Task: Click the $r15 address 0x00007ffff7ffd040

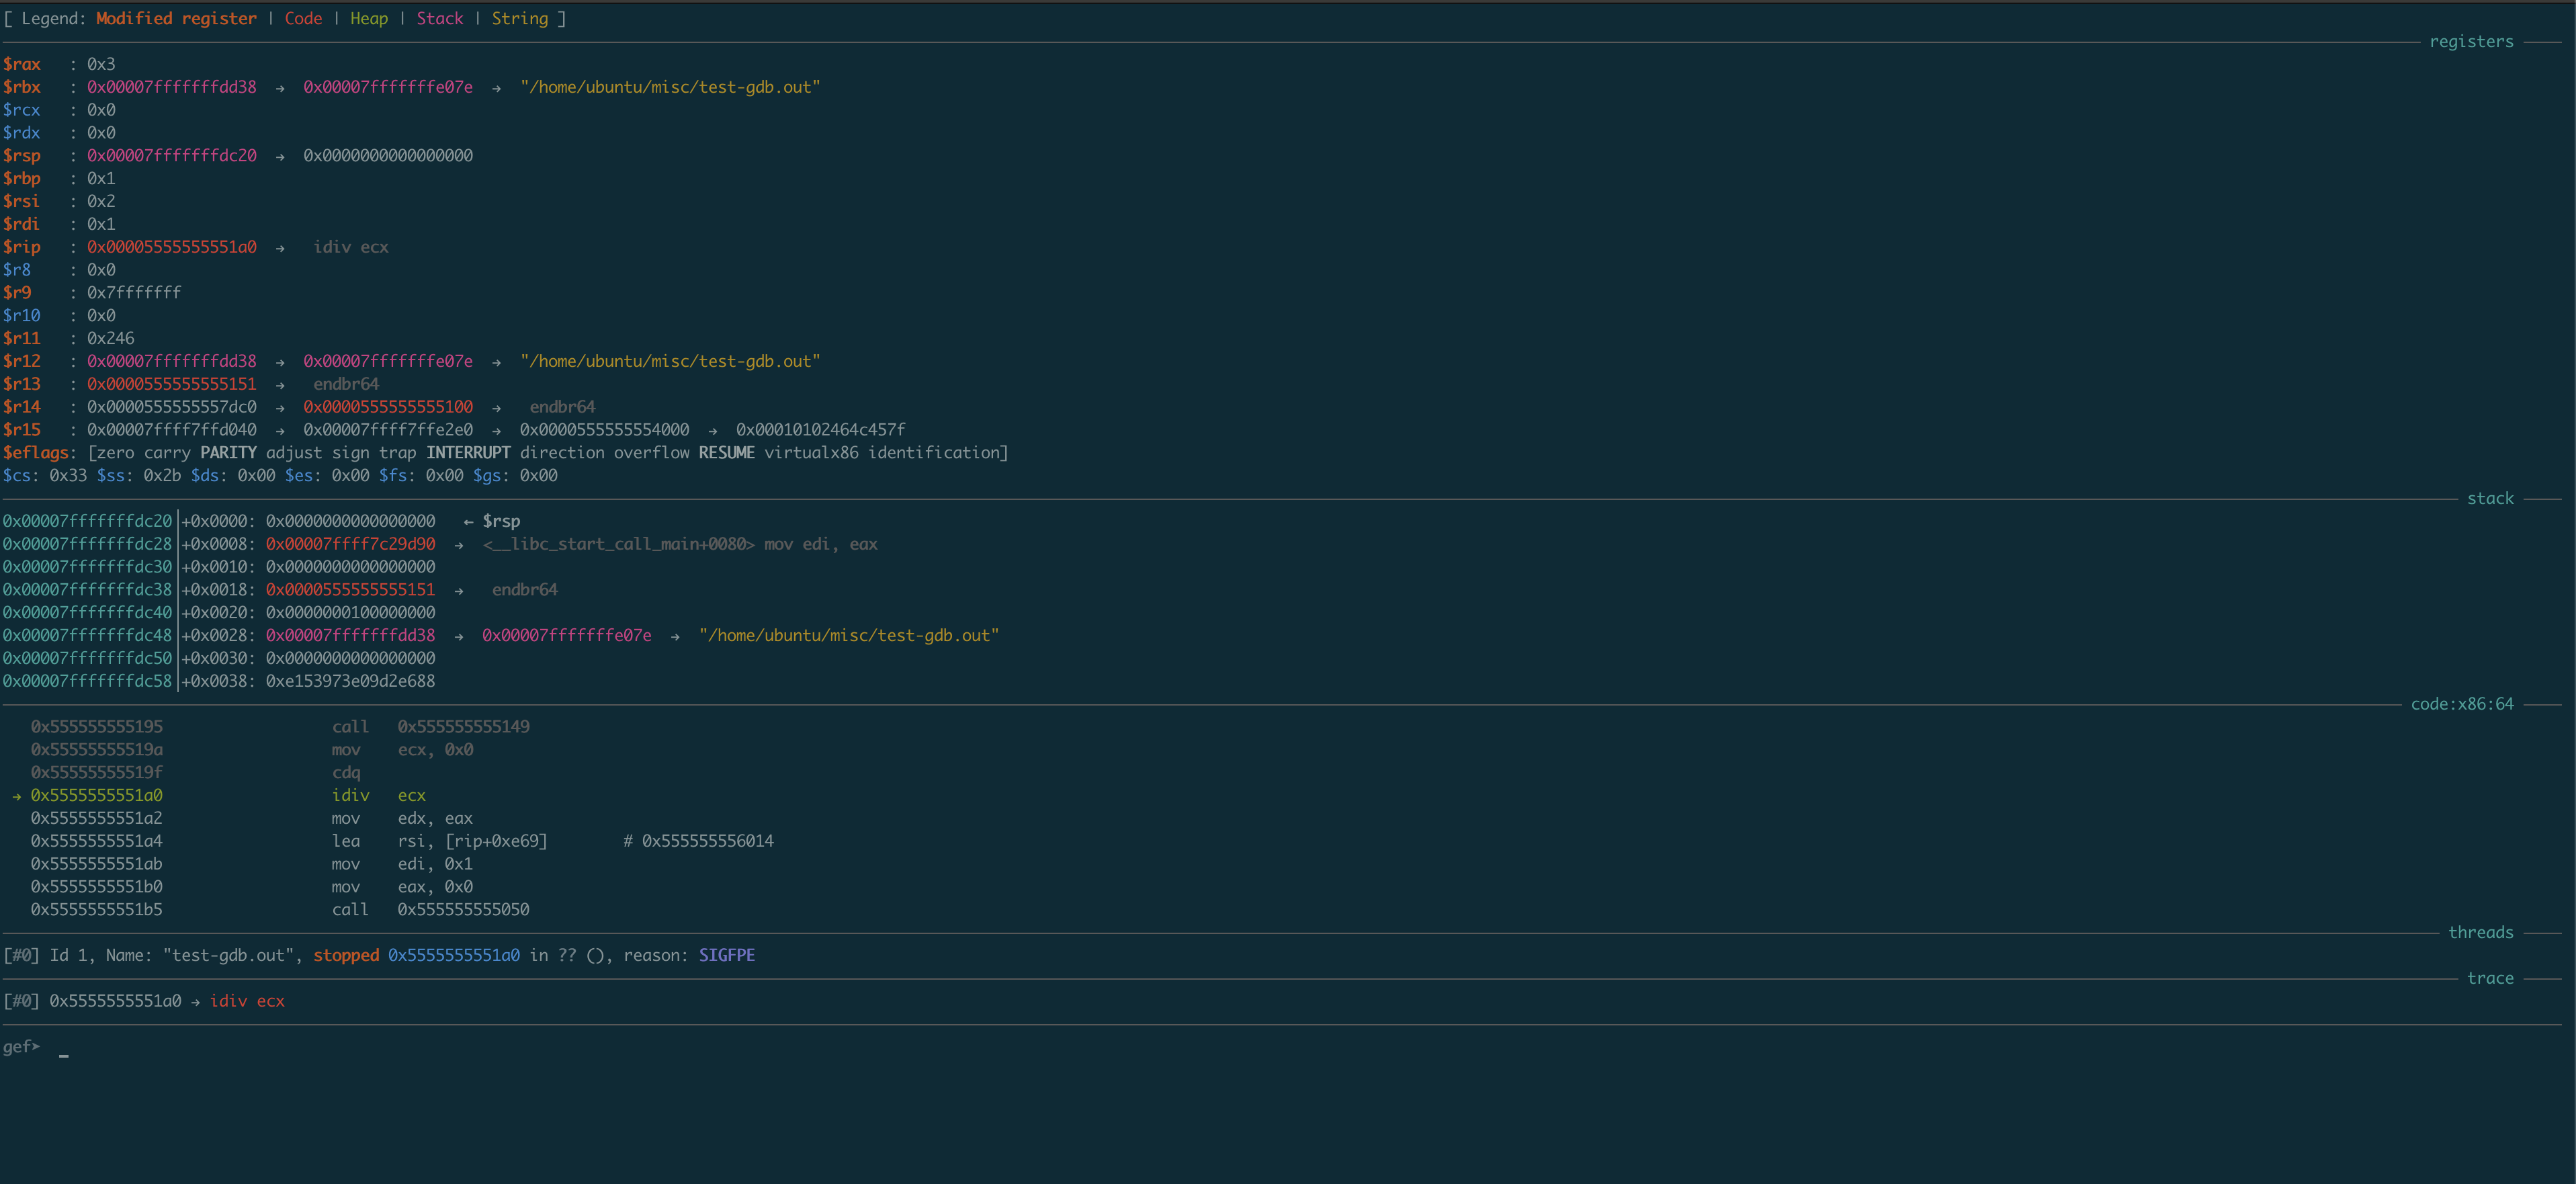Action: (171, 430)
